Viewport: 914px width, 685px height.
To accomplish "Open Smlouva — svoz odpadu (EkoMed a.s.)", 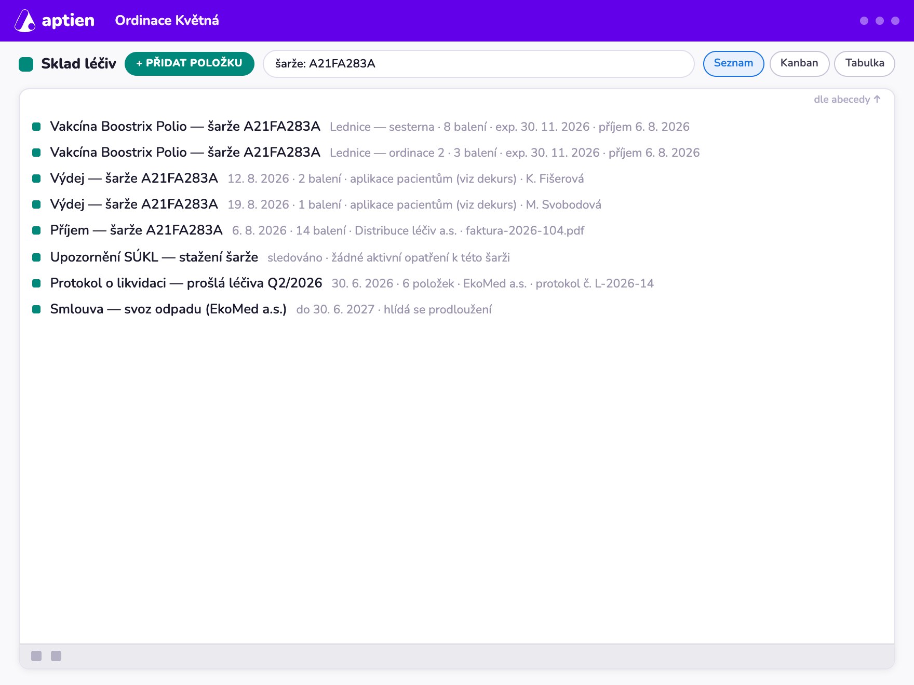I will coord(168,309).
